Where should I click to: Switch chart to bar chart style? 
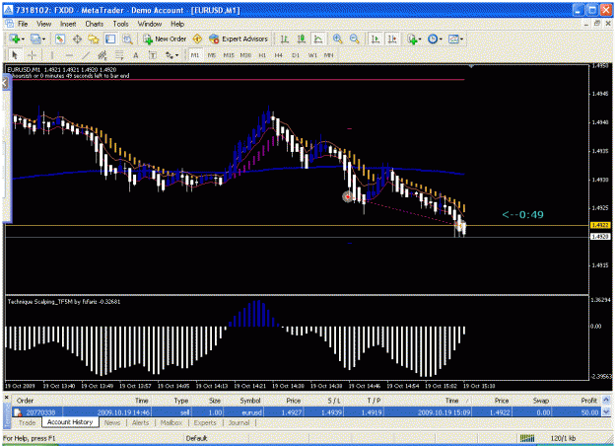click(285, 38)
